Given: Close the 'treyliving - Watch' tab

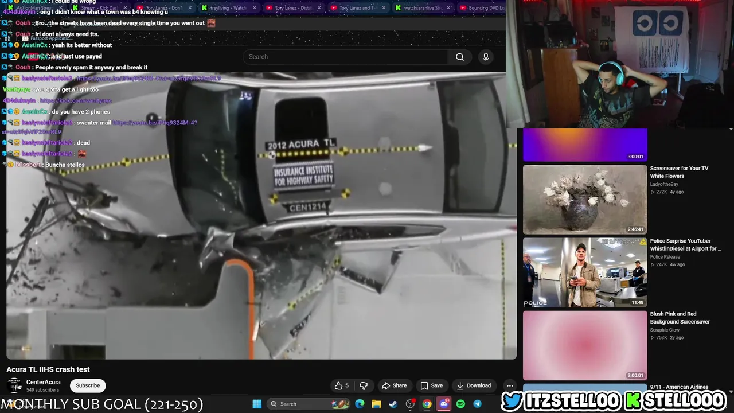Looking at the screenshot, I should pyautogui.click(x=255, y=8).
